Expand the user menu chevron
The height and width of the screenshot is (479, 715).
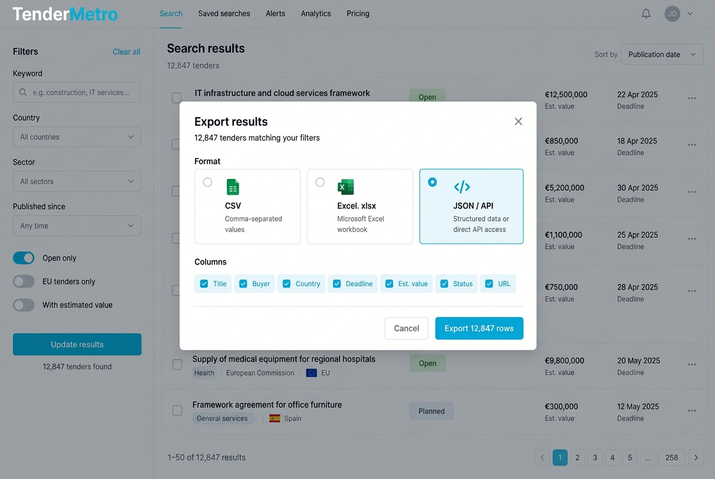[x=690, y=14]
